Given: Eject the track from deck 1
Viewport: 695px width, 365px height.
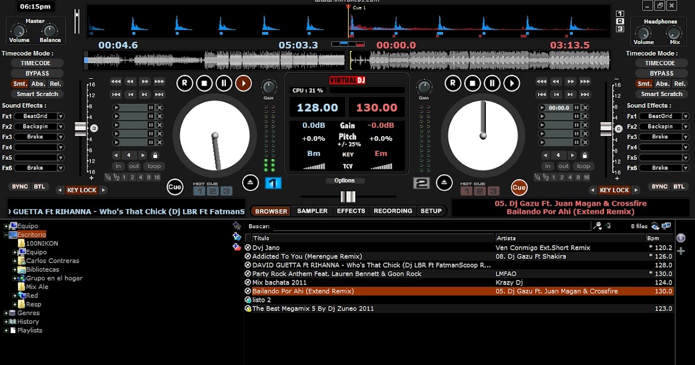Looking at the screenshot, I should pos(250,182).
